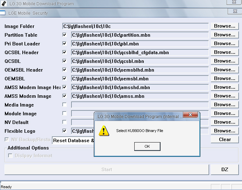
Task: Toggle the AMSS Modem Image Header checkbox
Action: point(64,87)
